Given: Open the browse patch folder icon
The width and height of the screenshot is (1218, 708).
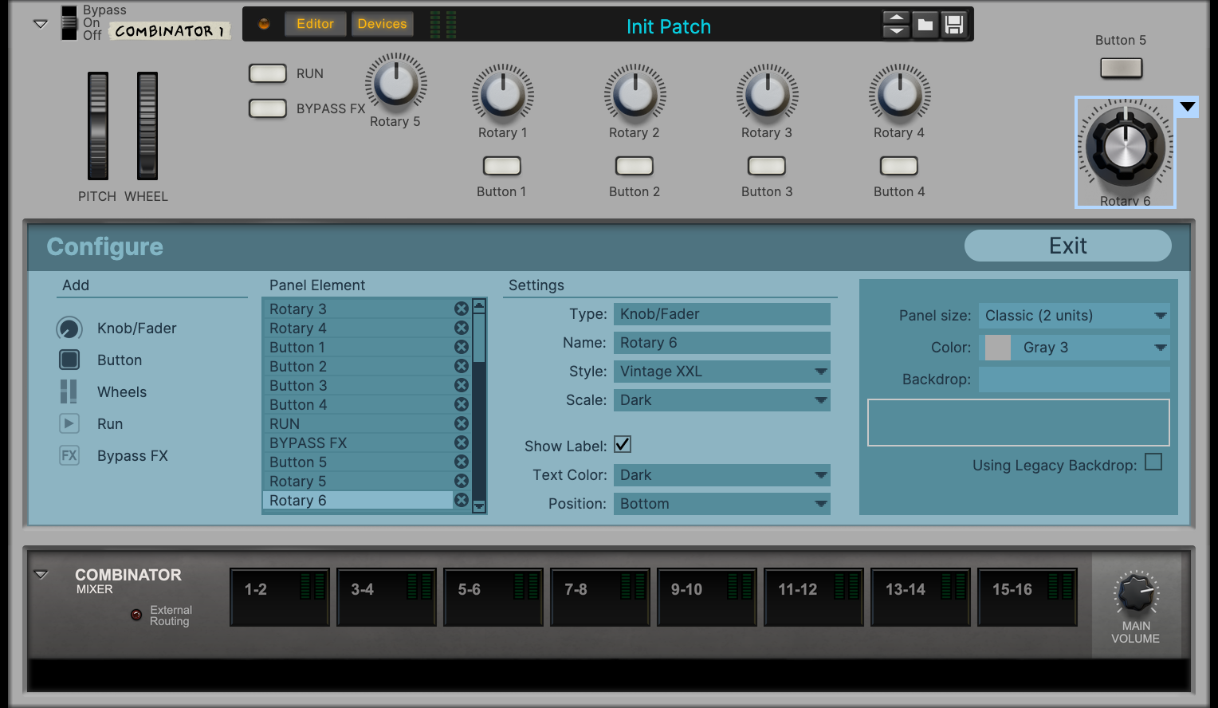Looking at the screenshot, I should click(x=925, y=25).
